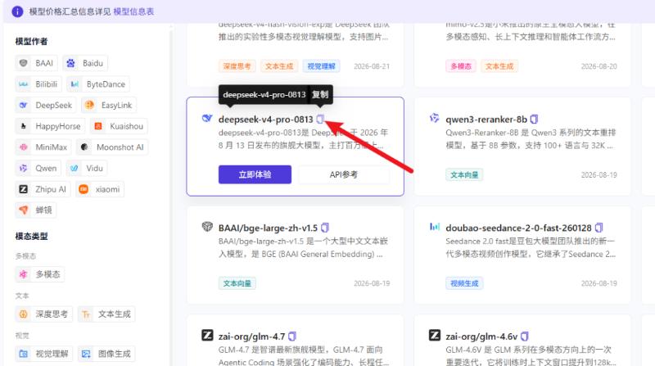Click the 文本生成 tag beside the 多模态 tag
Screen dimensions: 655x366
click(x=499, y=66)
